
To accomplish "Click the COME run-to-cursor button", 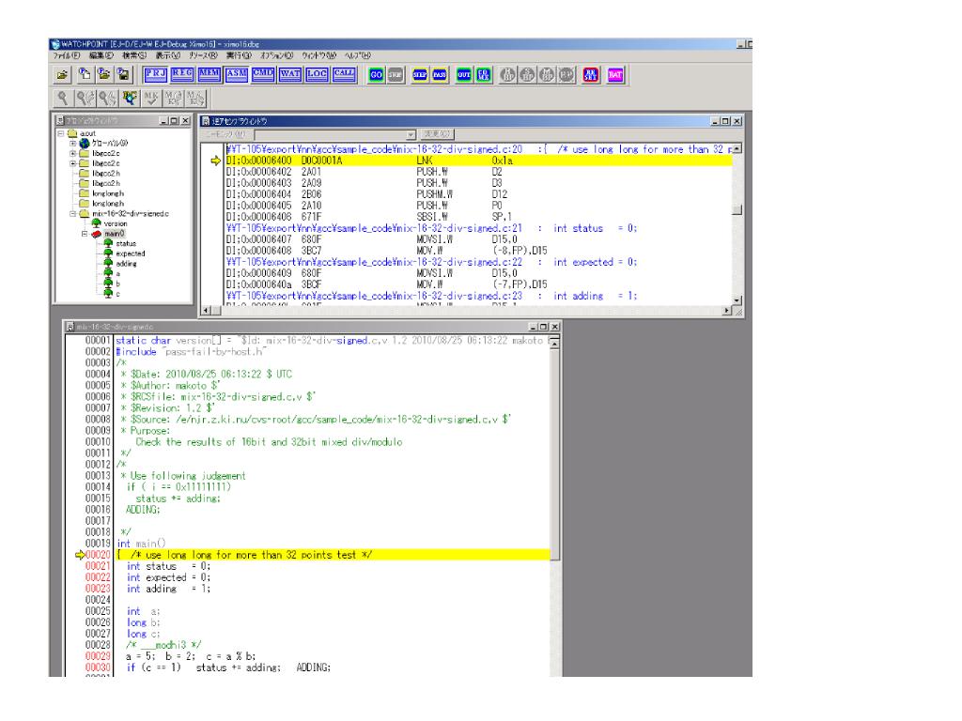I will click(484, 75).
